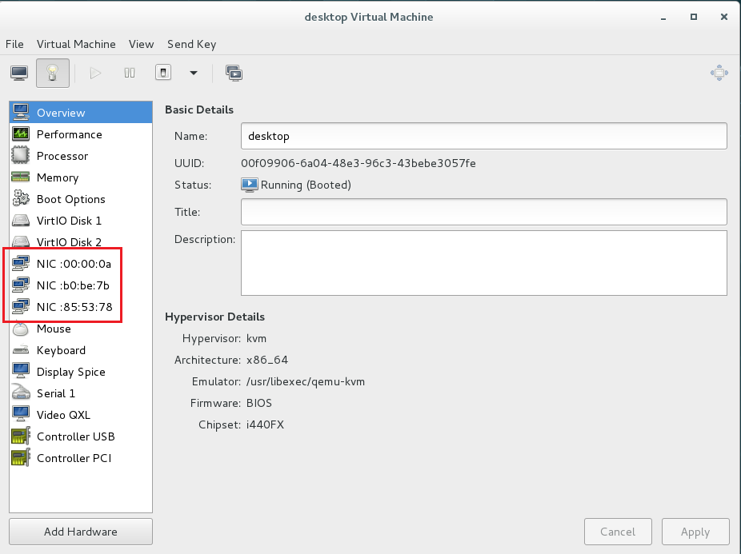Click the NIC :85:53:78 network icon
Image resolution: width=741 pixels, height=554 pixels.
pyautogui.click(x=21, y=307)
